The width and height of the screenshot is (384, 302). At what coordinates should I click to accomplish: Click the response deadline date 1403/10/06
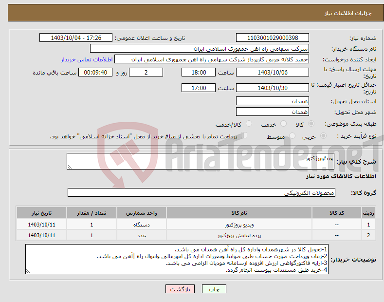tap(273, 72)
